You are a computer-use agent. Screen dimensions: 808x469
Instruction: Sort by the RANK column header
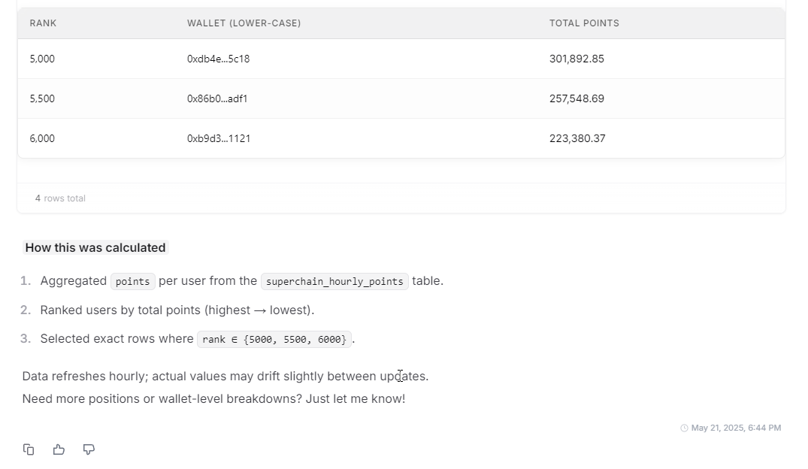tap(44, 23)
